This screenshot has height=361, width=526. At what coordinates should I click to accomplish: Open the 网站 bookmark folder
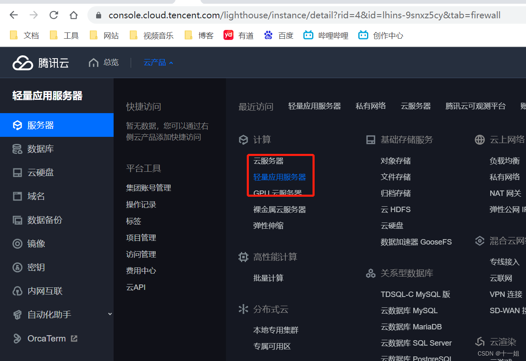click(x=104, y=35)
